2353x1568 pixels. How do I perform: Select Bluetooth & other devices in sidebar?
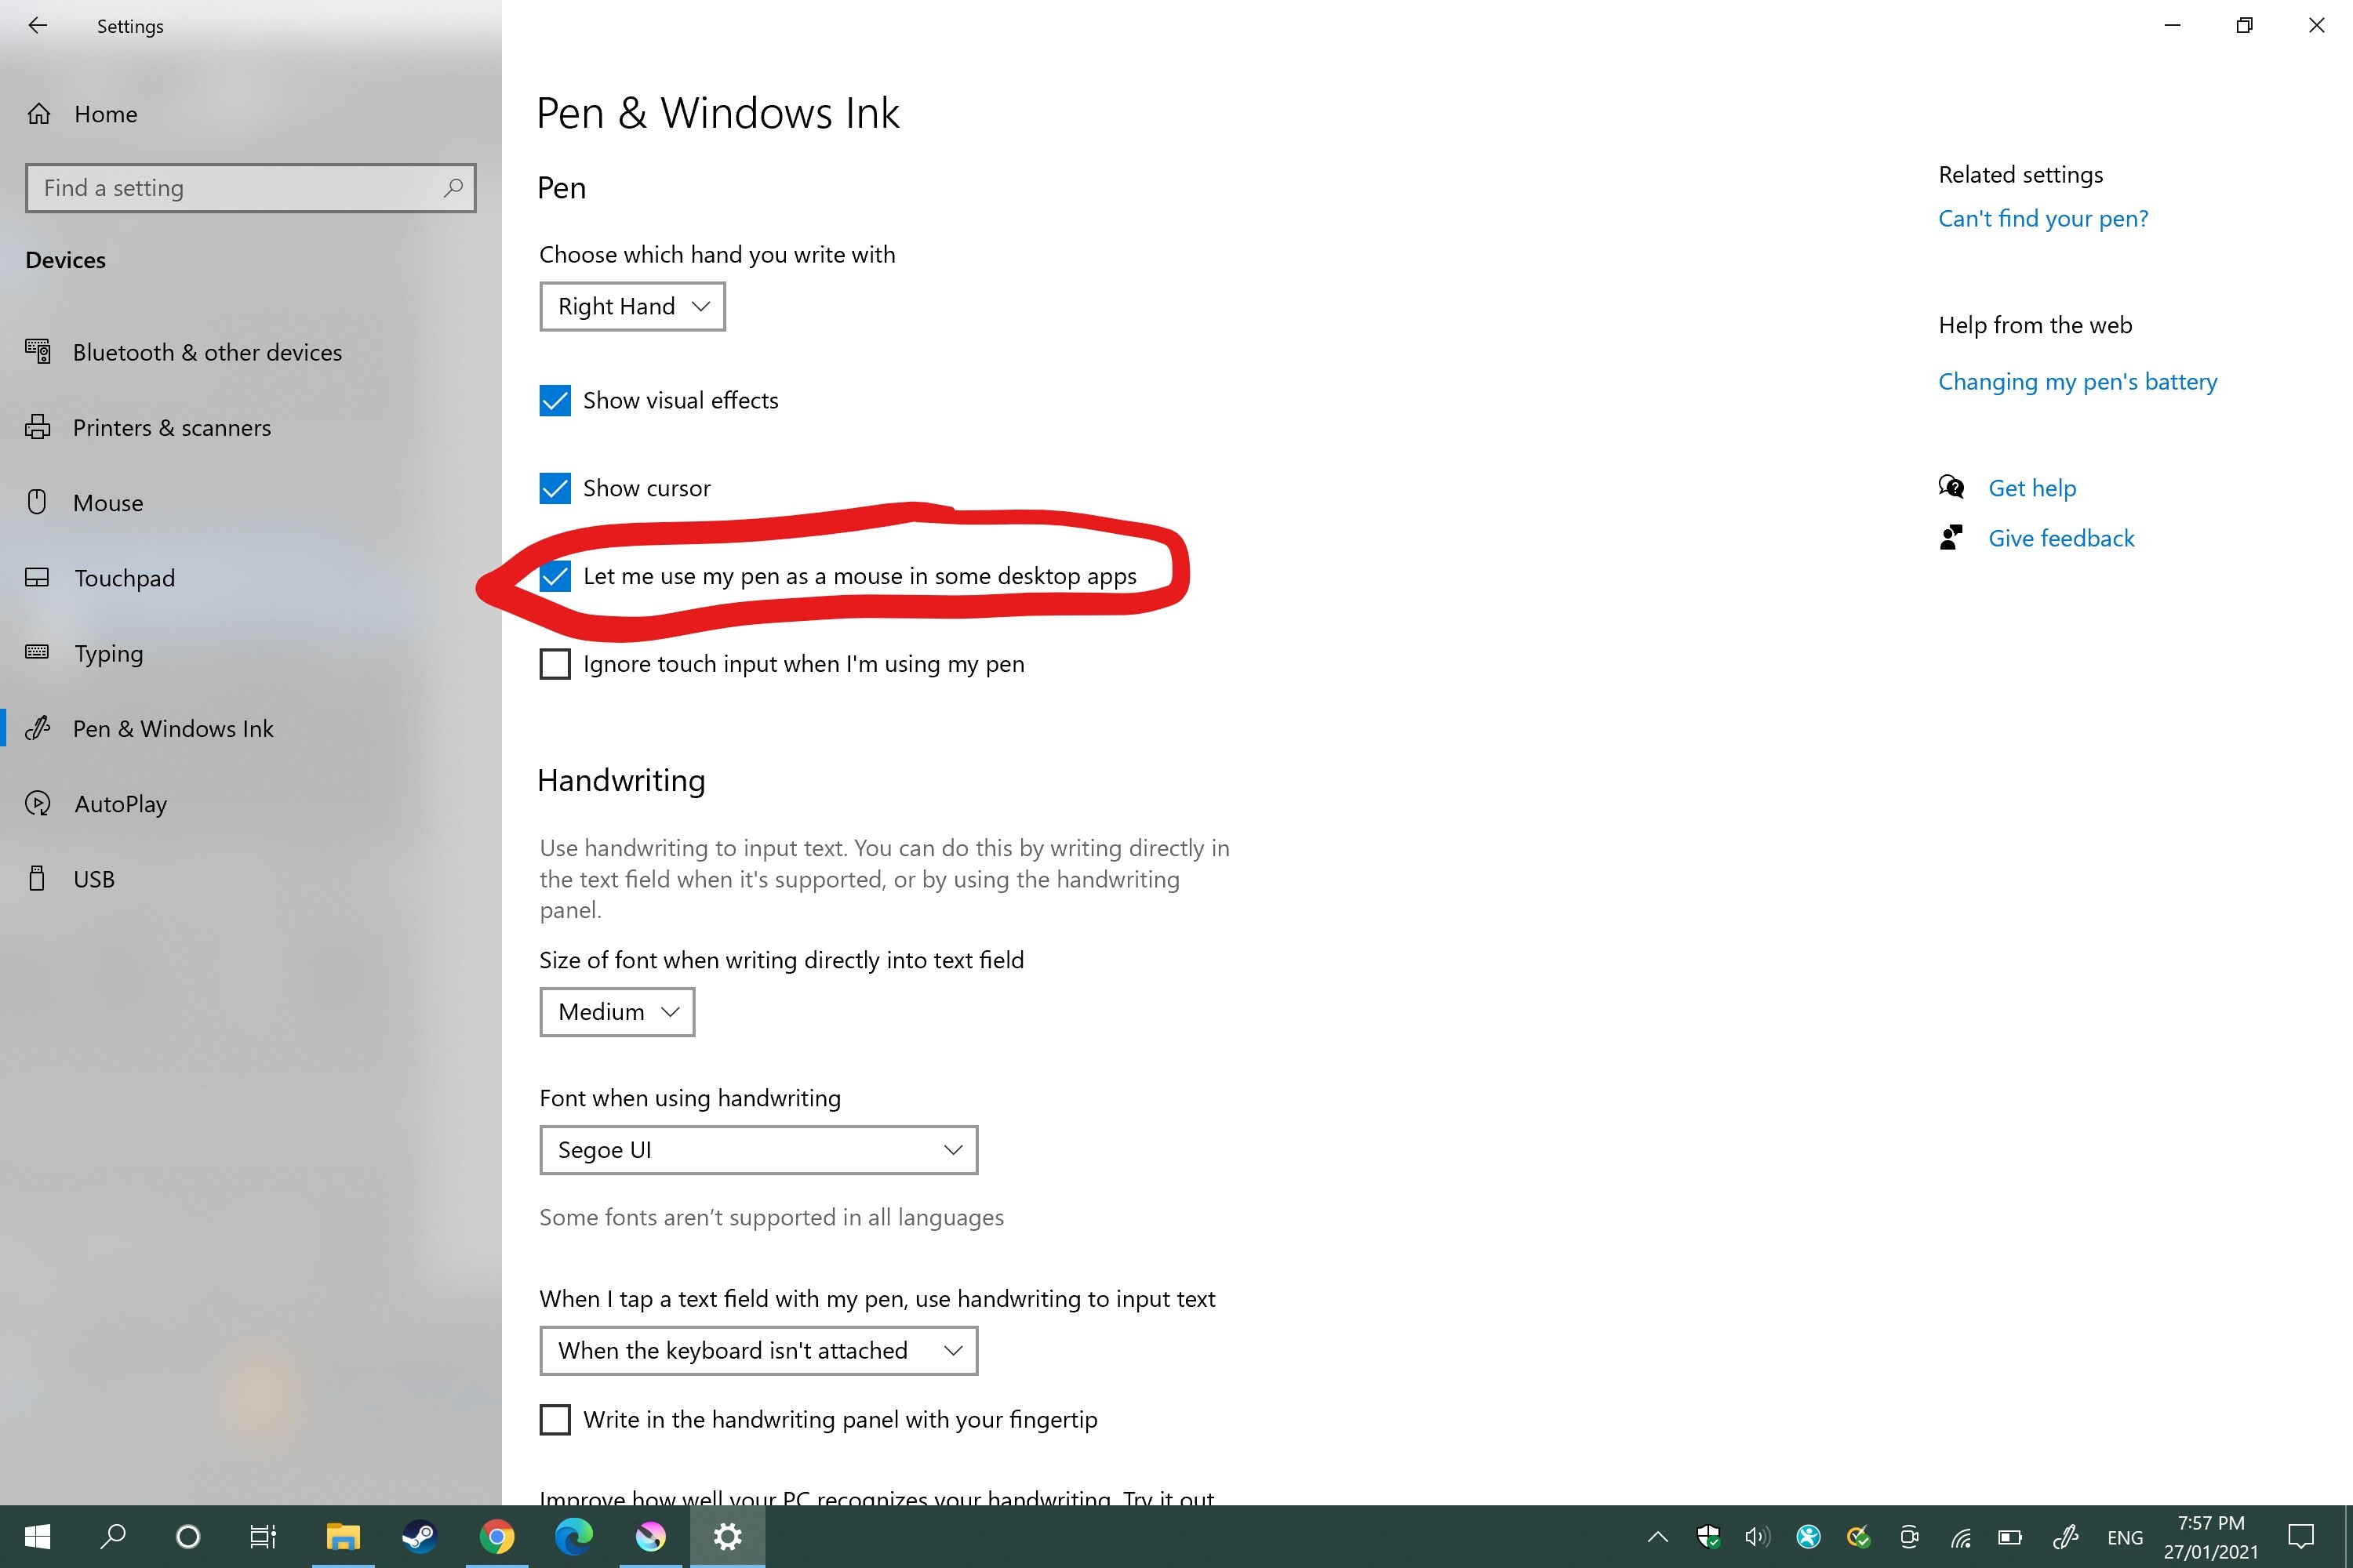point(207,352)
